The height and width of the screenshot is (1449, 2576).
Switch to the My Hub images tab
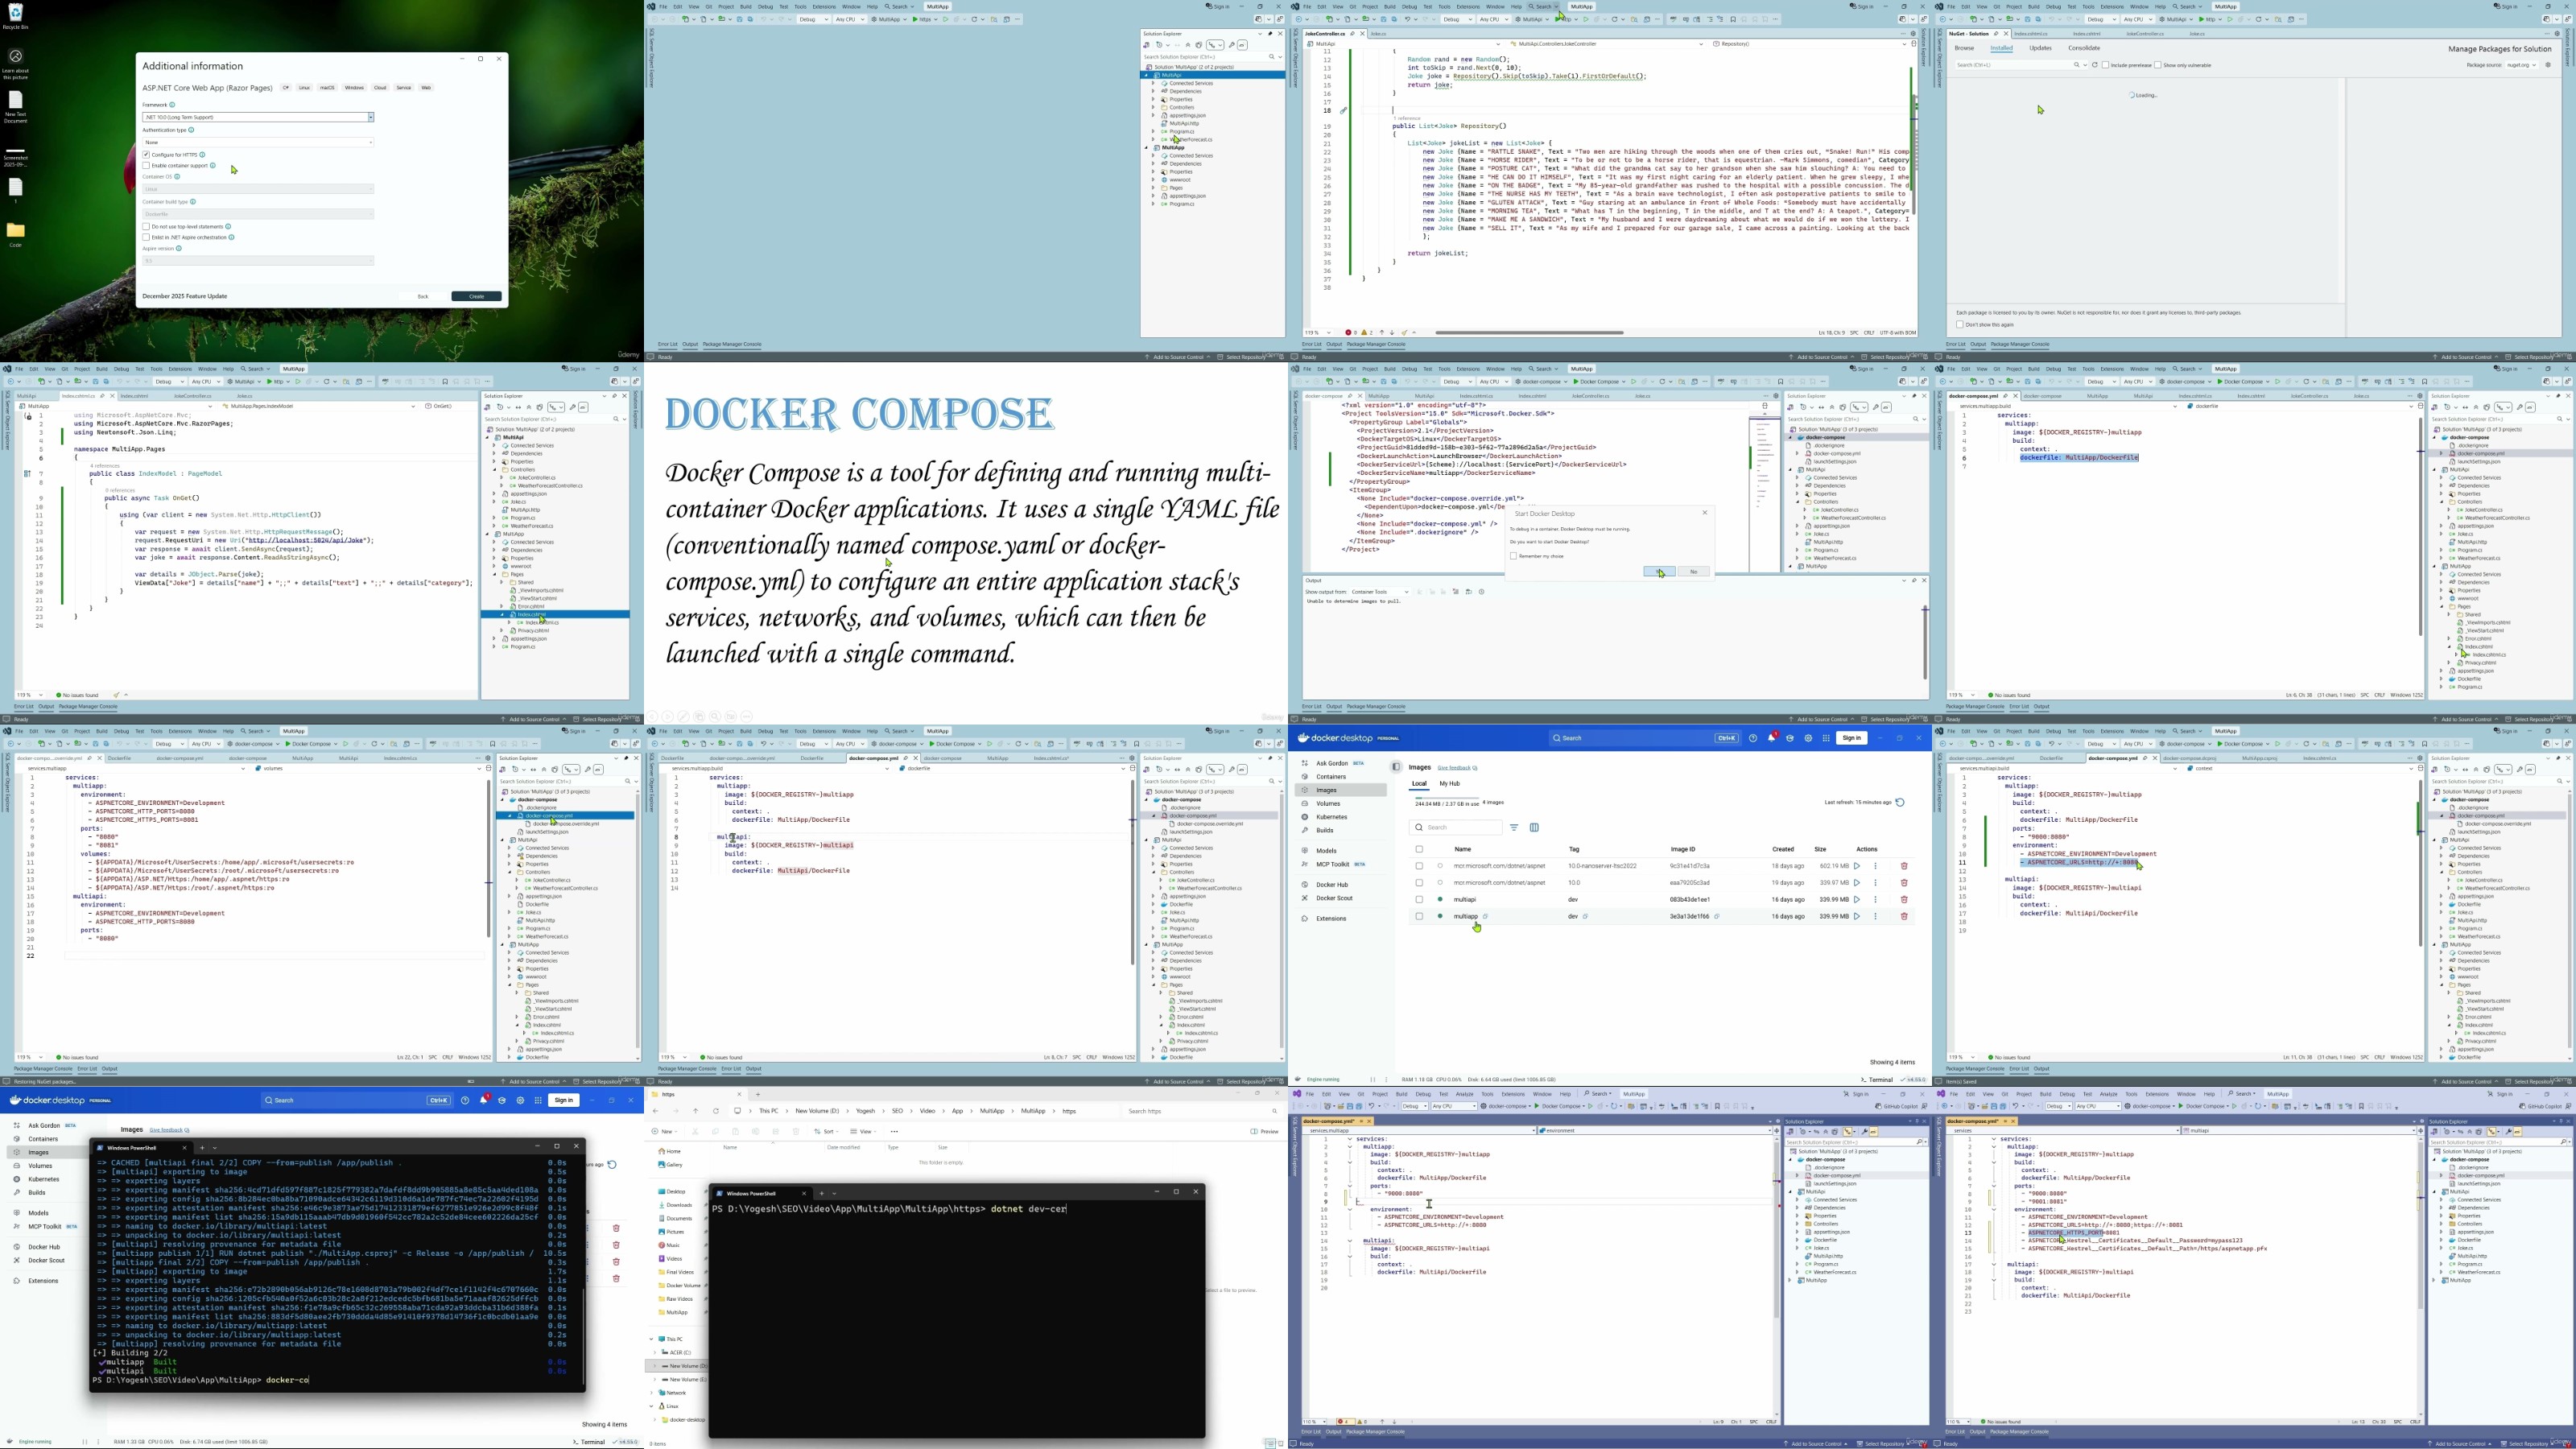click(1449, 784)
